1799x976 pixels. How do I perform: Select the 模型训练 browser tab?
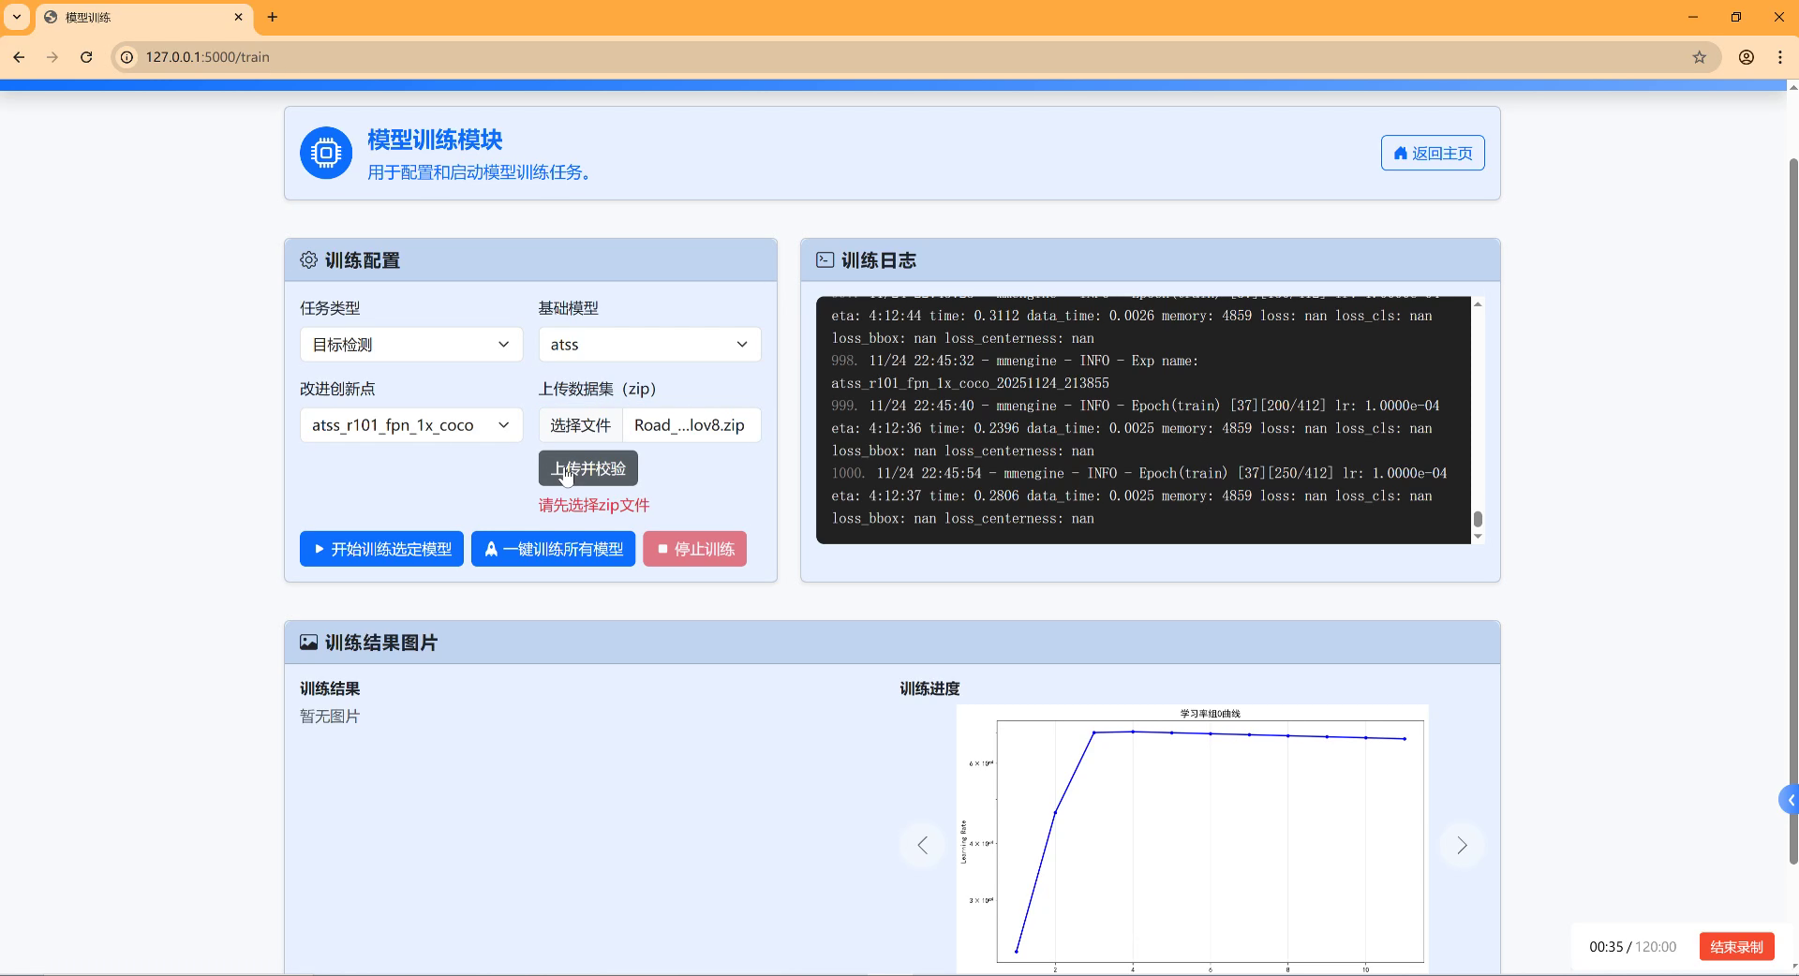pos(145,17)
